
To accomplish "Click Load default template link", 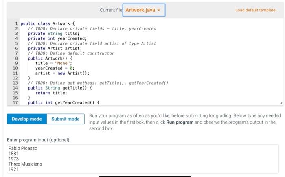I will [256, 10].
